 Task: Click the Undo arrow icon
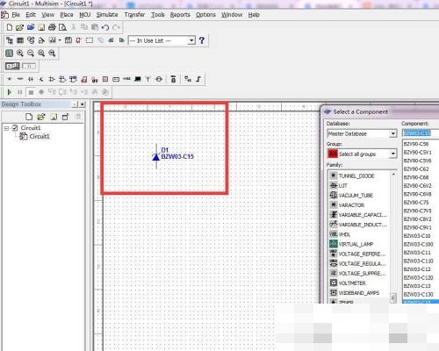(x=105, y=27)
